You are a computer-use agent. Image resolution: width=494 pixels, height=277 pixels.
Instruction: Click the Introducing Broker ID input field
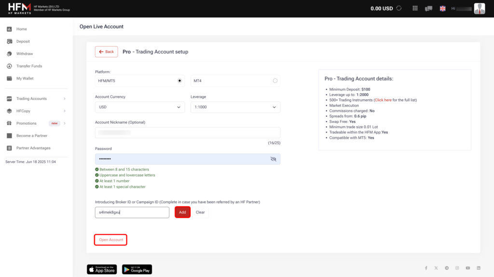(132, 212)
